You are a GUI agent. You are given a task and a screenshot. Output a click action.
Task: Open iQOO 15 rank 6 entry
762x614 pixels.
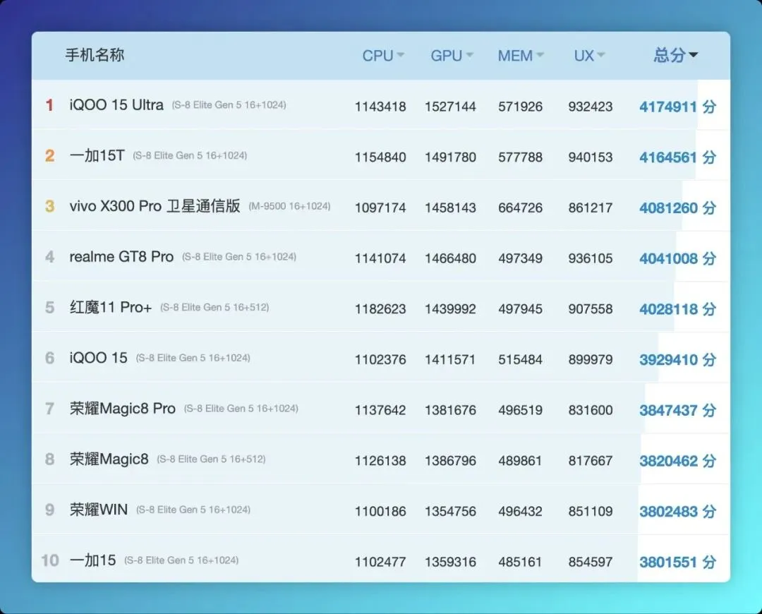click(98, 358)
